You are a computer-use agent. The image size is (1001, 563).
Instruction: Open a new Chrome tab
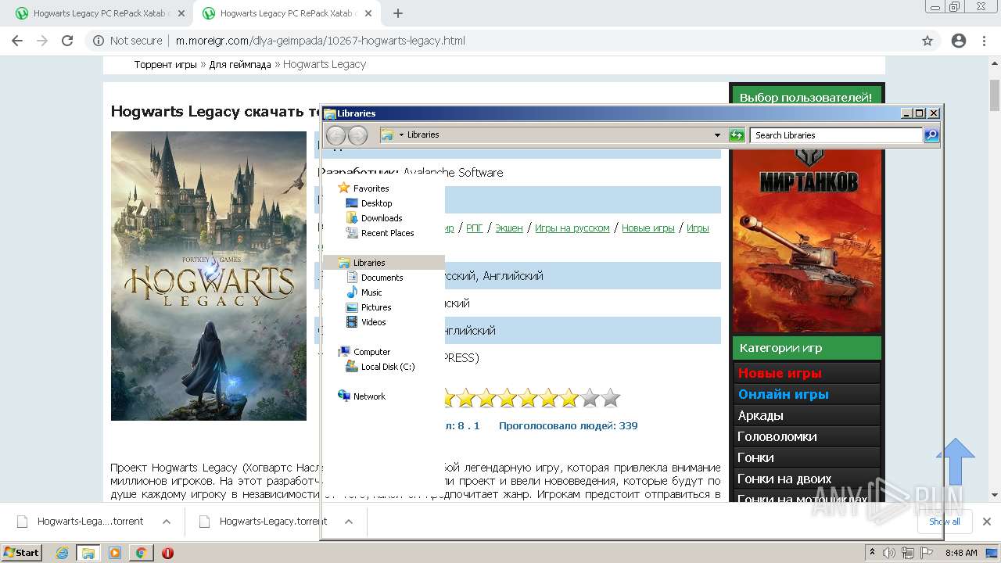pos(398,13)
